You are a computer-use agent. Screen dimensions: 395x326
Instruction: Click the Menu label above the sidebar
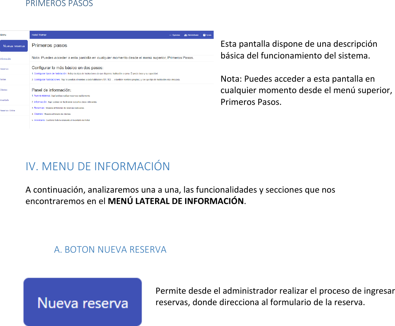3,35
